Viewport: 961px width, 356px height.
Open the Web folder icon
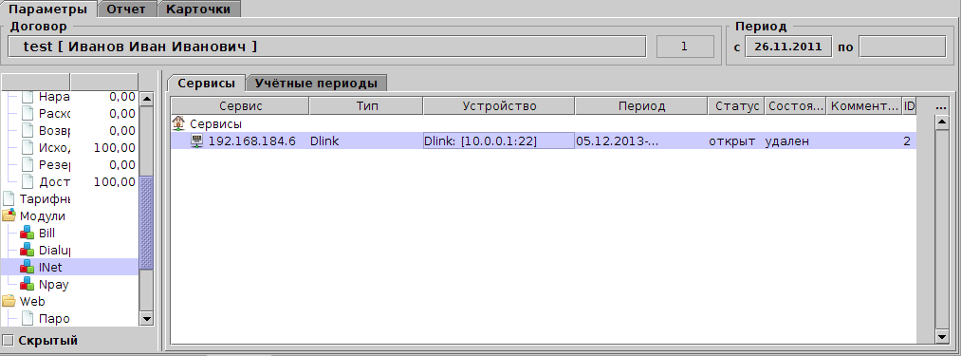[9, 301]
